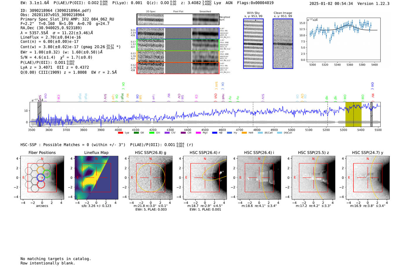Select the dark green OII legend swatch
This screenshot has width=410, height=279.
click(136, 133)
